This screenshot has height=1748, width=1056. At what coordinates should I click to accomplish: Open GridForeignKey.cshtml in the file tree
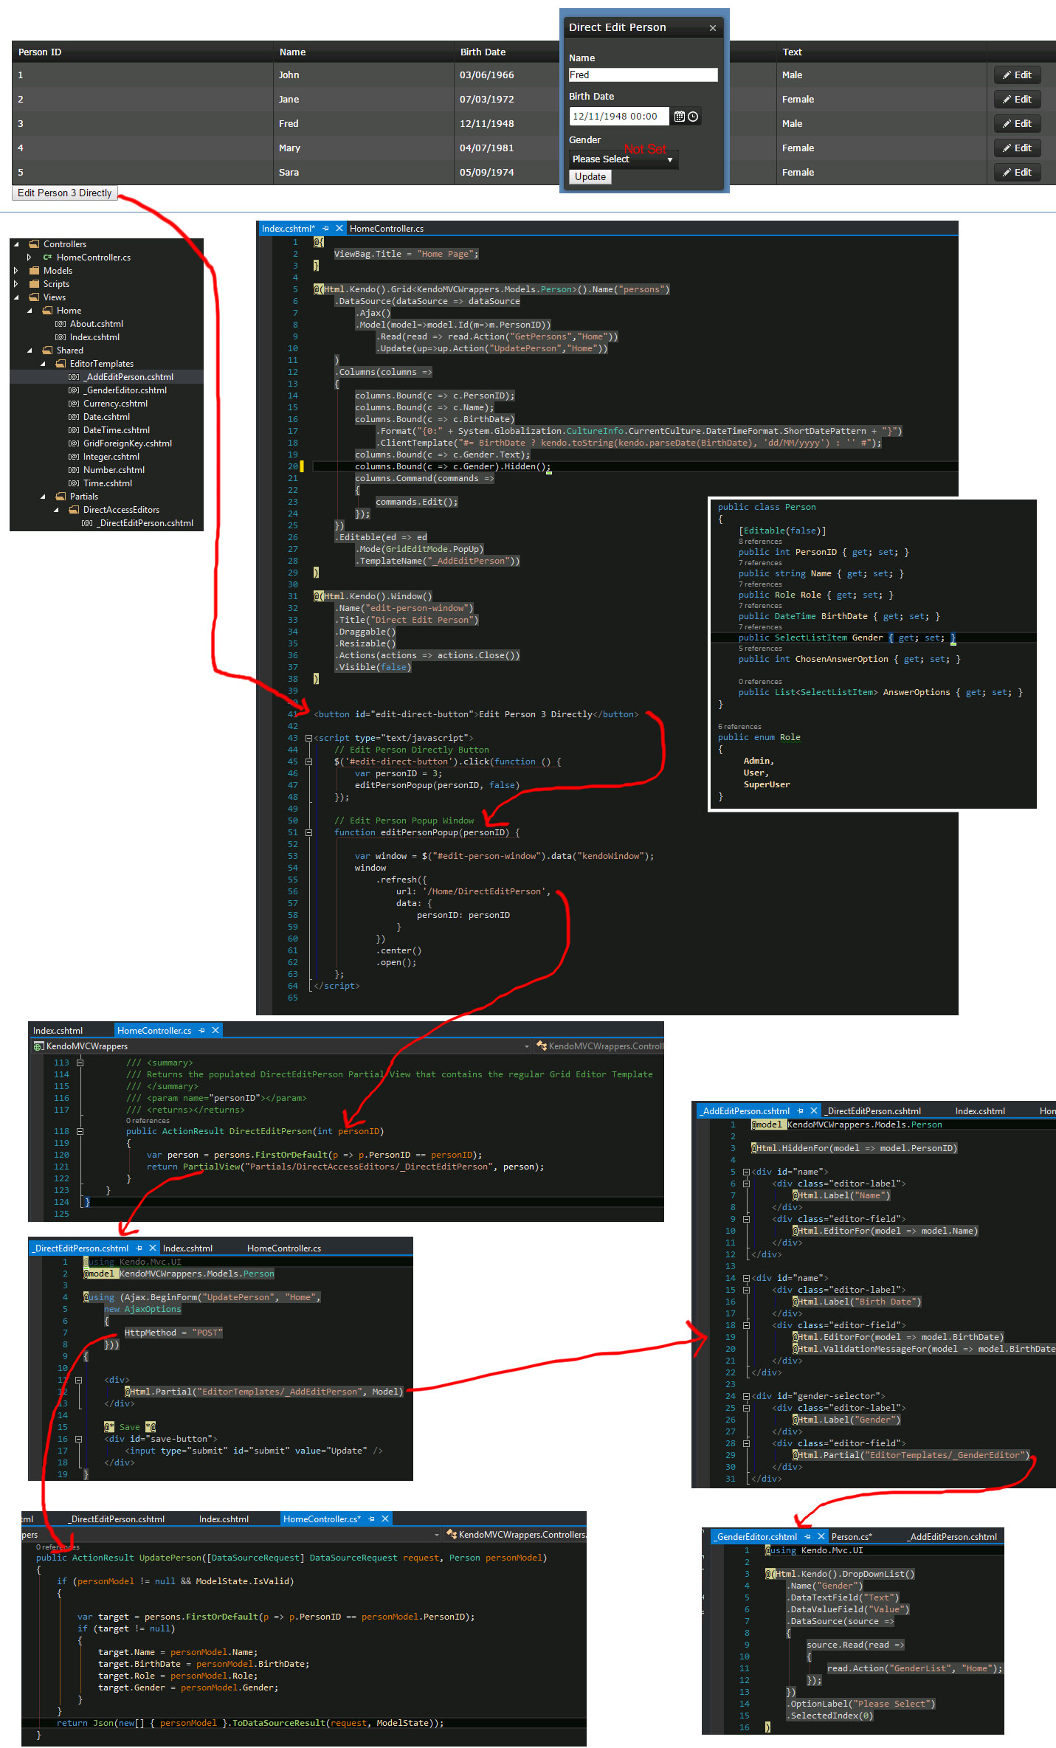tap(128, 443)
